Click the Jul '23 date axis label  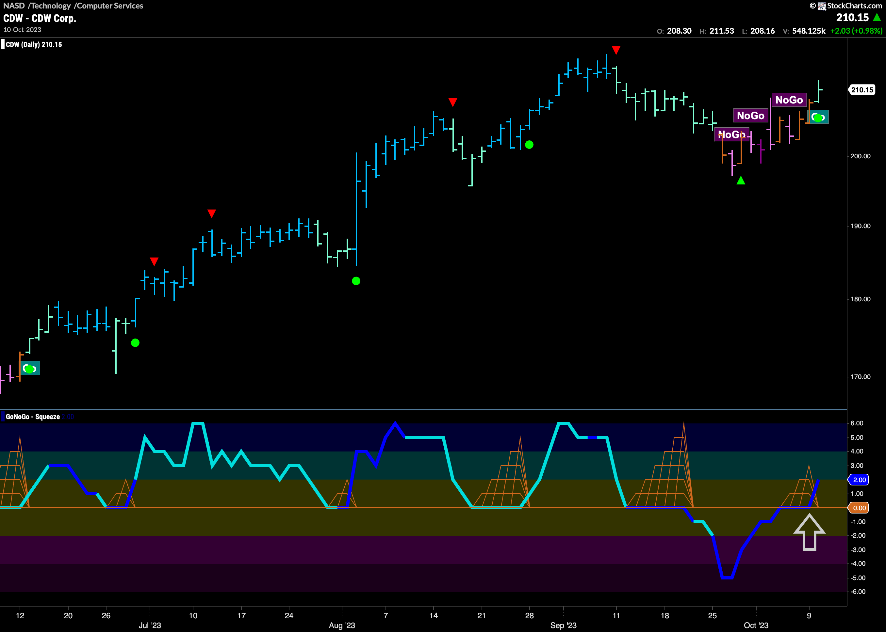pyautogui.click(x=150, y=625)
